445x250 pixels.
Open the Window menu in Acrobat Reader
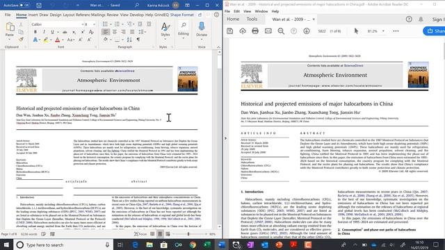pos(261,11)
